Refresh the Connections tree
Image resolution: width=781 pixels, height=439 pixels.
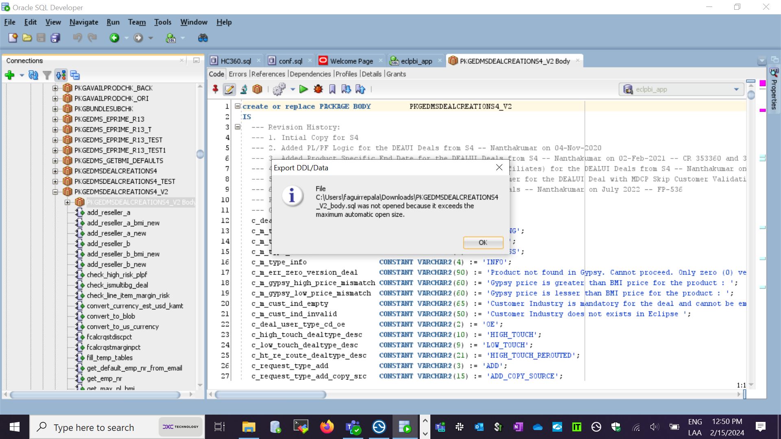[x=33, y=75]
